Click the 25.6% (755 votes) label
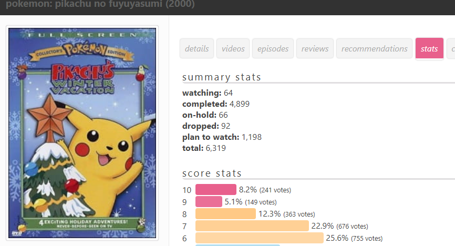The image size is (455, 246). pos(354,238)
